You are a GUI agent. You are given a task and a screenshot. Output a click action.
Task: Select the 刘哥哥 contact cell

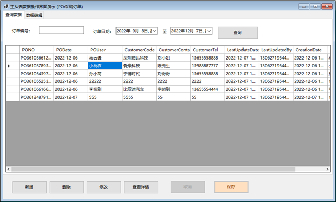pyautogui.click(x=173, y=74)
